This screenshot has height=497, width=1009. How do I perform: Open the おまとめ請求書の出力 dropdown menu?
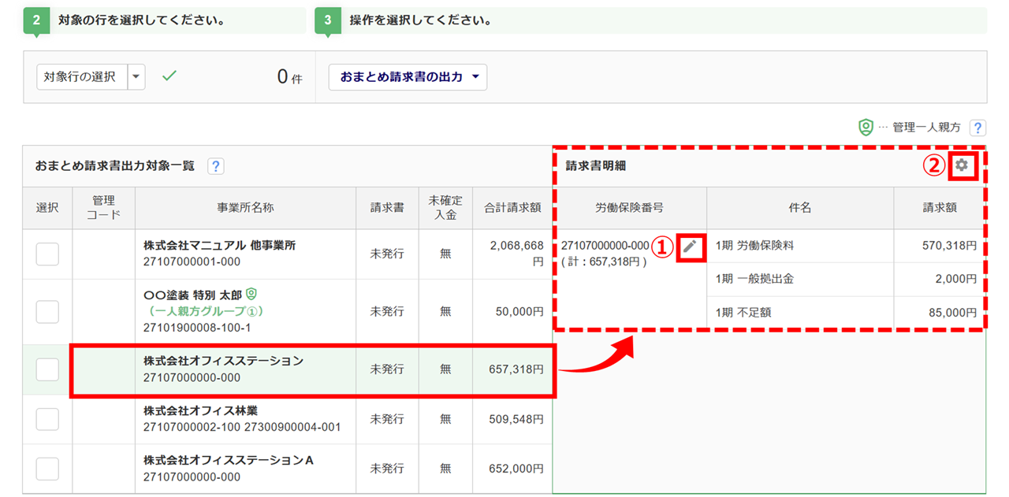pos(408,77)
